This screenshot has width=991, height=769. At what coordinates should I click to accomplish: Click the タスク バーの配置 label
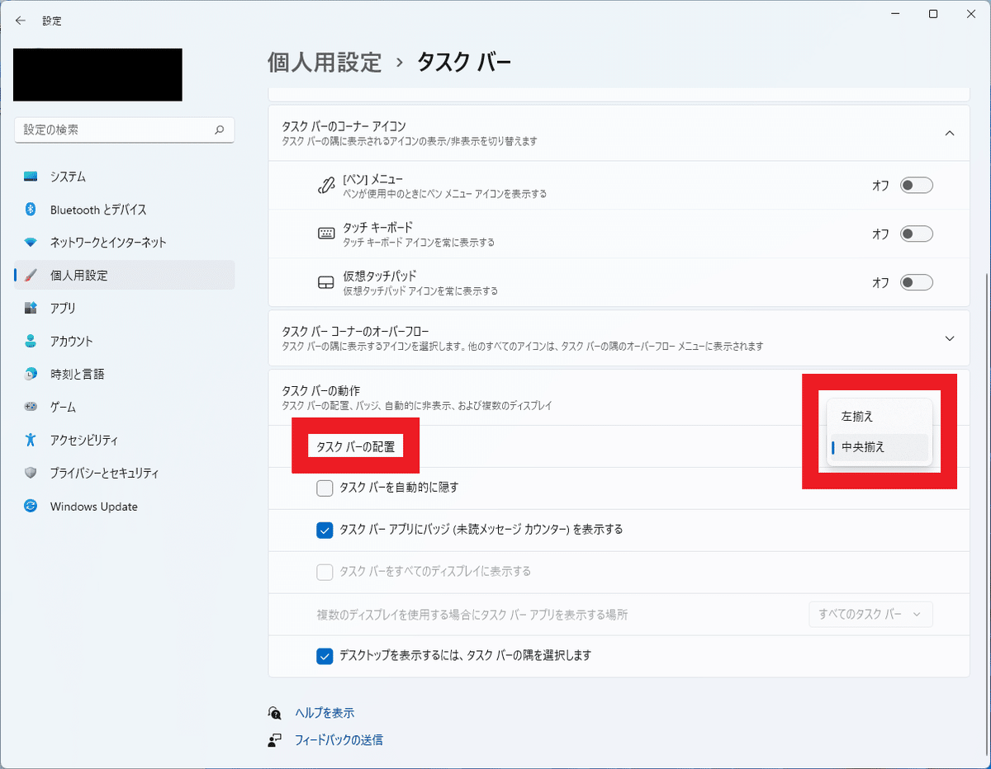pos(356,447)
